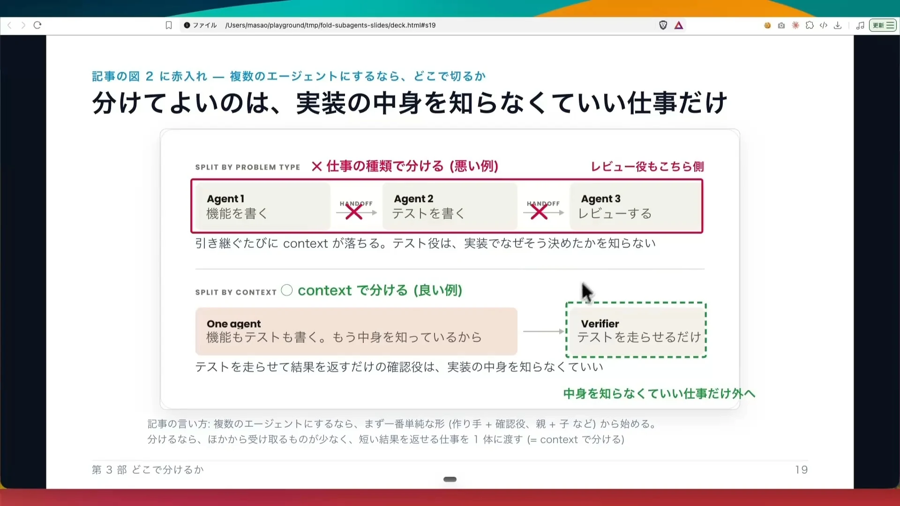Open site info next to ファイル label

(187, 25)
